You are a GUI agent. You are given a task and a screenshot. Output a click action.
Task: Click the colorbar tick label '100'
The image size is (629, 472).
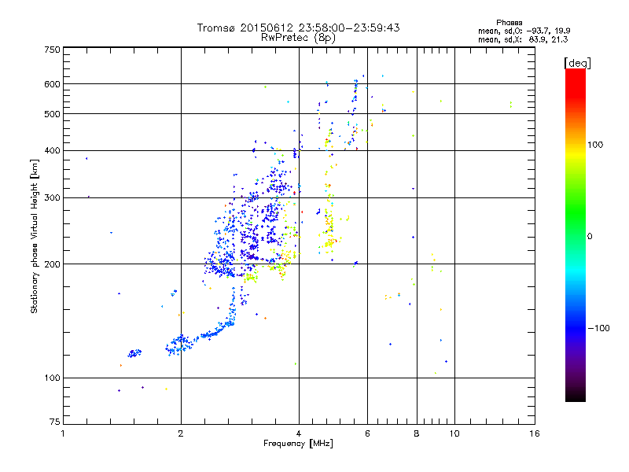595,145
